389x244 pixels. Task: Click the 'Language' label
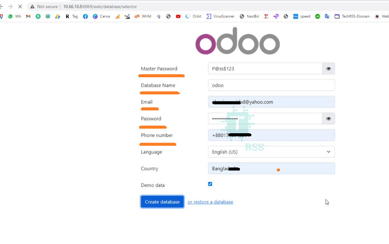(x=151, y=152)
